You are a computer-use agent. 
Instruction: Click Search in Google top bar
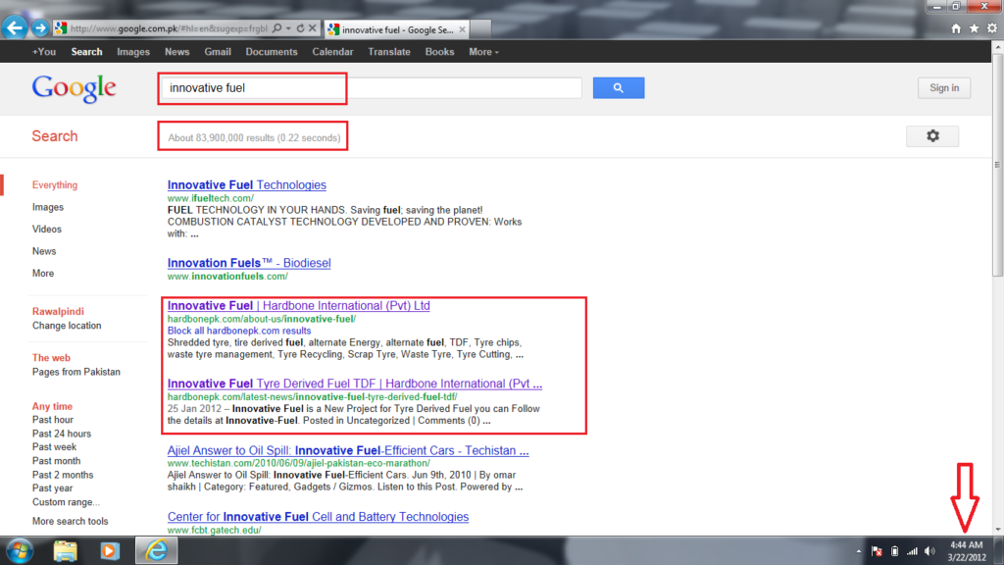(86, 52)
